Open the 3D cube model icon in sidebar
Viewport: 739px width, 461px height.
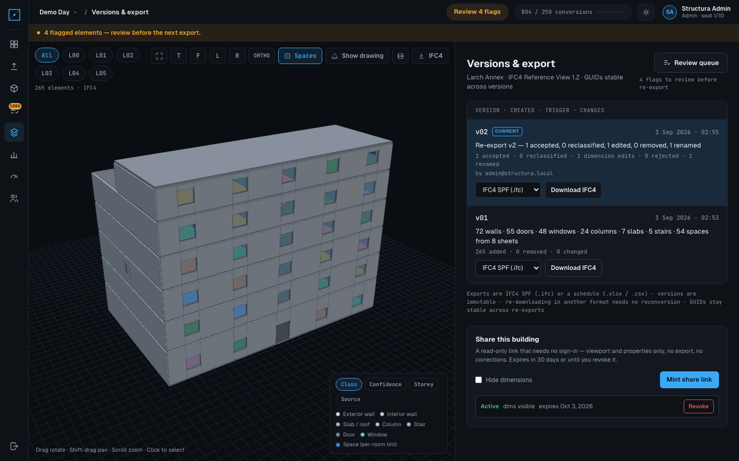click(14, 89)
